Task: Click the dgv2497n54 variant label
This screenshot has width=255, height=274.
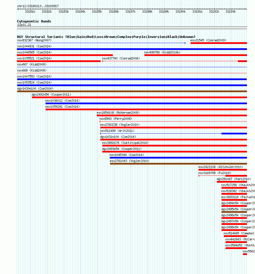Action: pyautogui.click(x=238, y=221)
